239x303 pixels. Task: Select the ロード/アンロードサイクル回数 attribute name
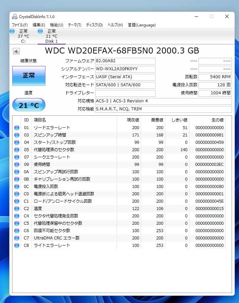point(63,201)
